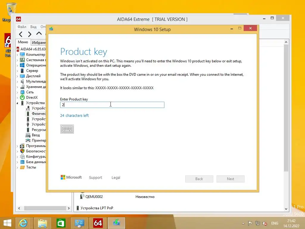This screenshot has width=305, height=229.
Task: Click the Enter Product key input field
Action: tap(112, 105)
